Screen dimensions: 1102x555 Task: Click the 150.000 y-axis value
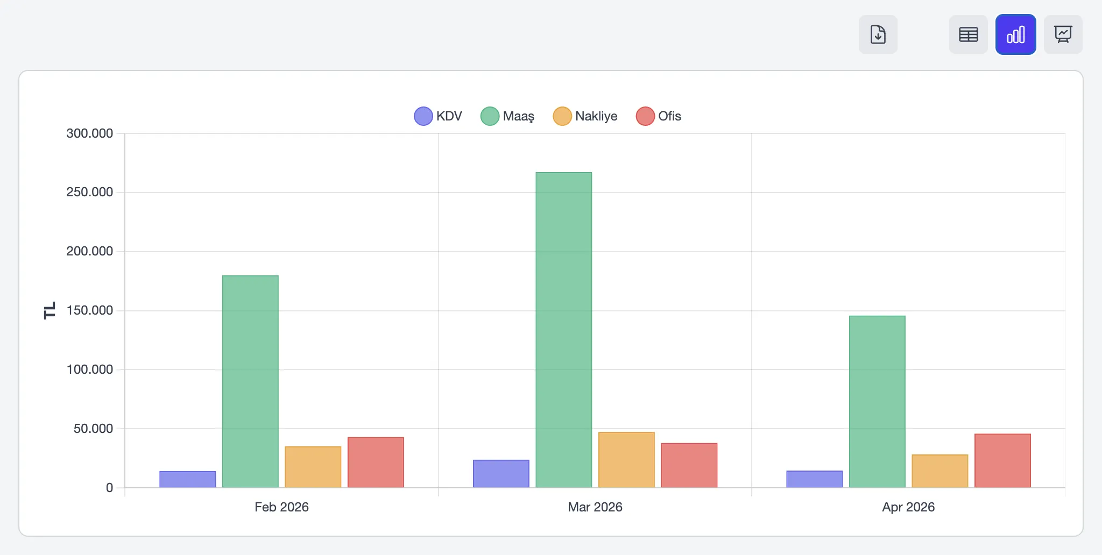pos(89,310)
